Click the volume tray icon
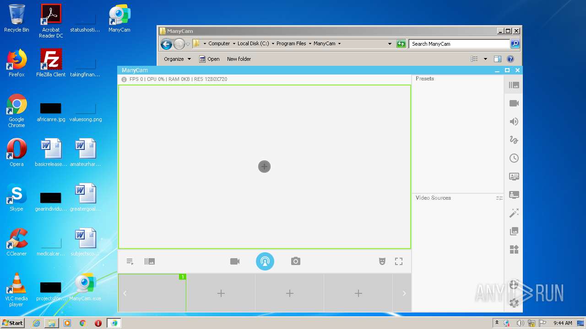 pos(520,323)
